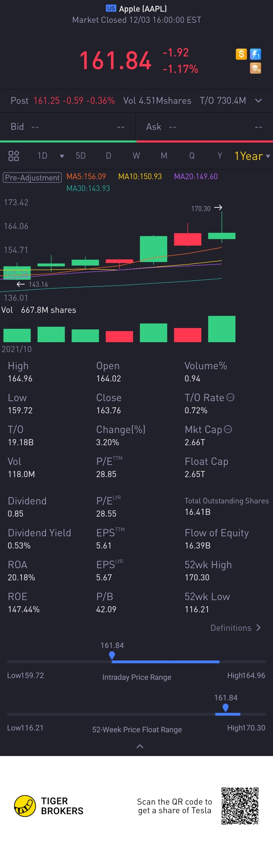This screenshot has width=273, height=856.
Task: Switch to the 5D chart tab
Action: click(x=81, y=156)
